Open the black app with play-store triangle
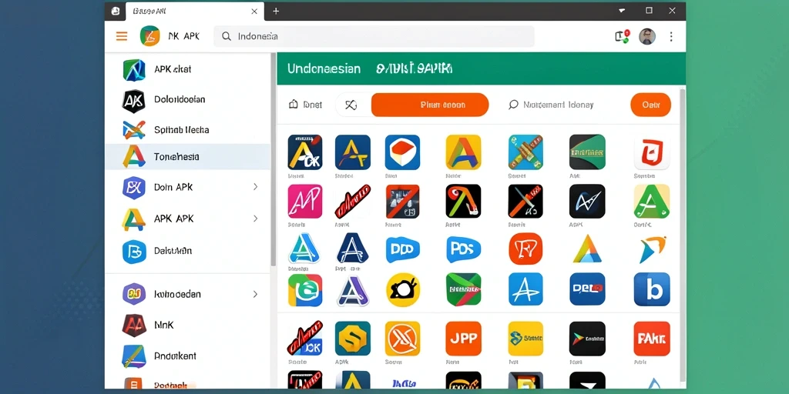The image size is (789, 394). click(587, 339)
